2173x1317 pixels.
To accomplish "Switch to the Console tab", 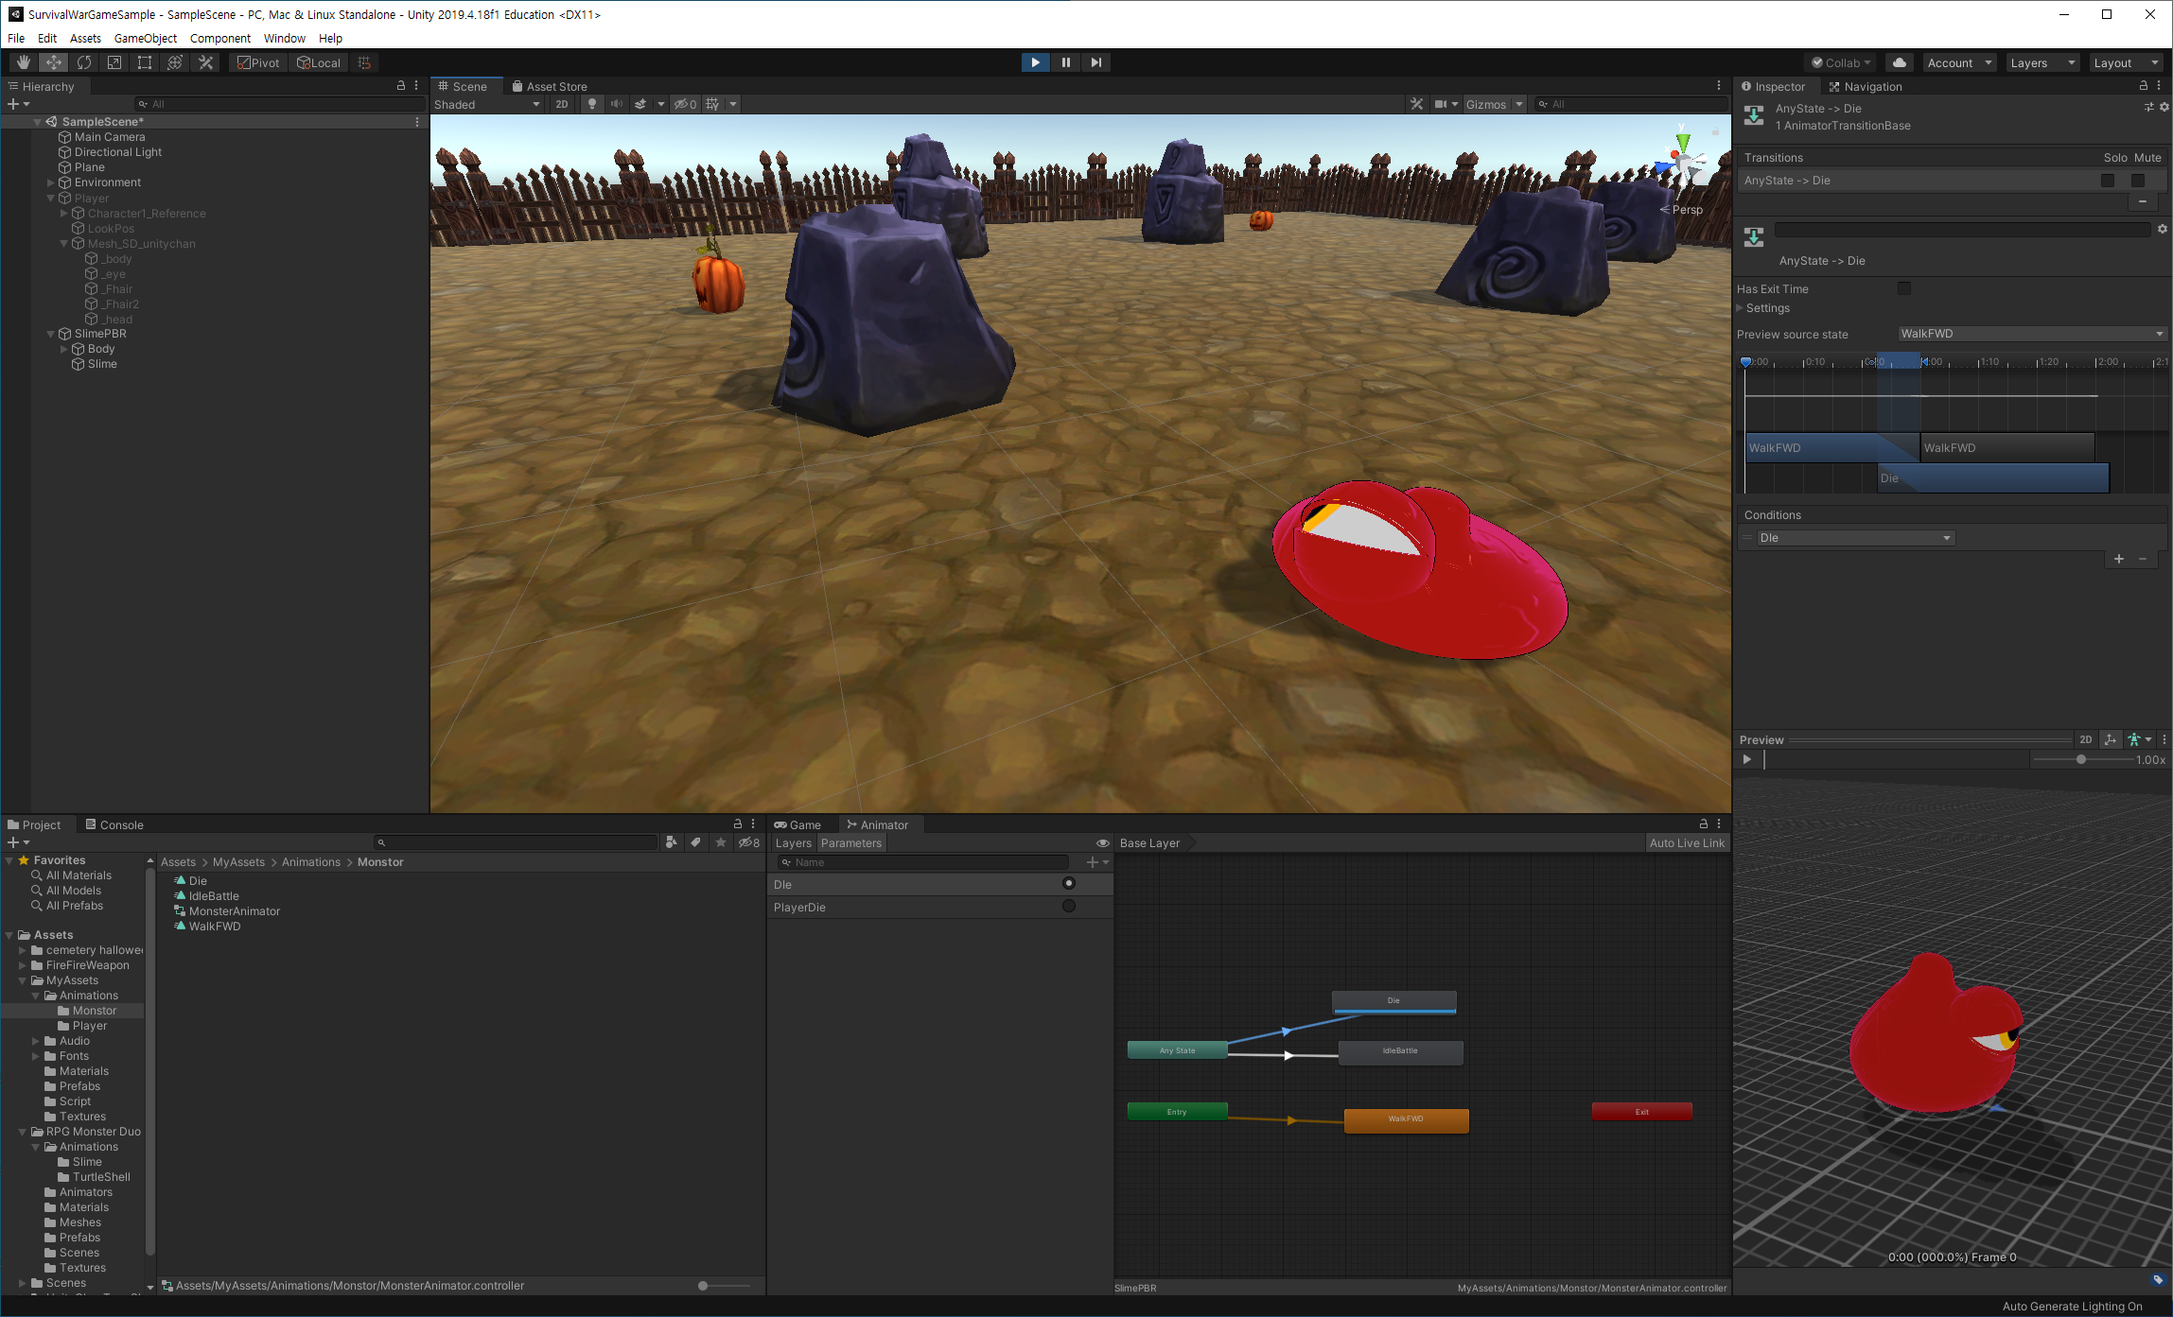I will click(x=114, y=824).
